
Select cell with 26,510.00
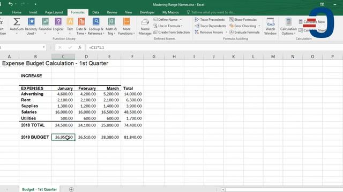pyautogui.click(x=86, y=138)
